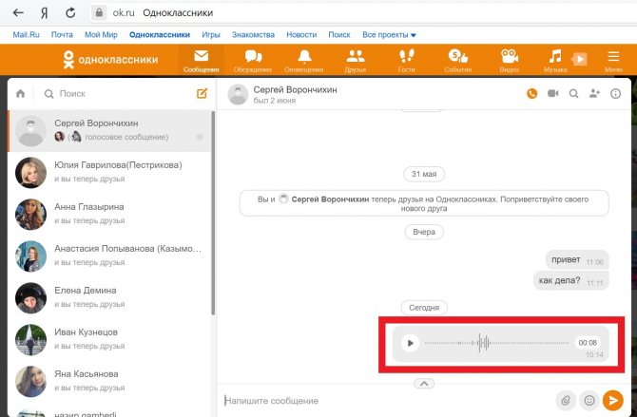Image resolution: width=637 pixels, height=417 pixels.
Task: Seek within the voice message waveform
Action: tap(496, 343)
